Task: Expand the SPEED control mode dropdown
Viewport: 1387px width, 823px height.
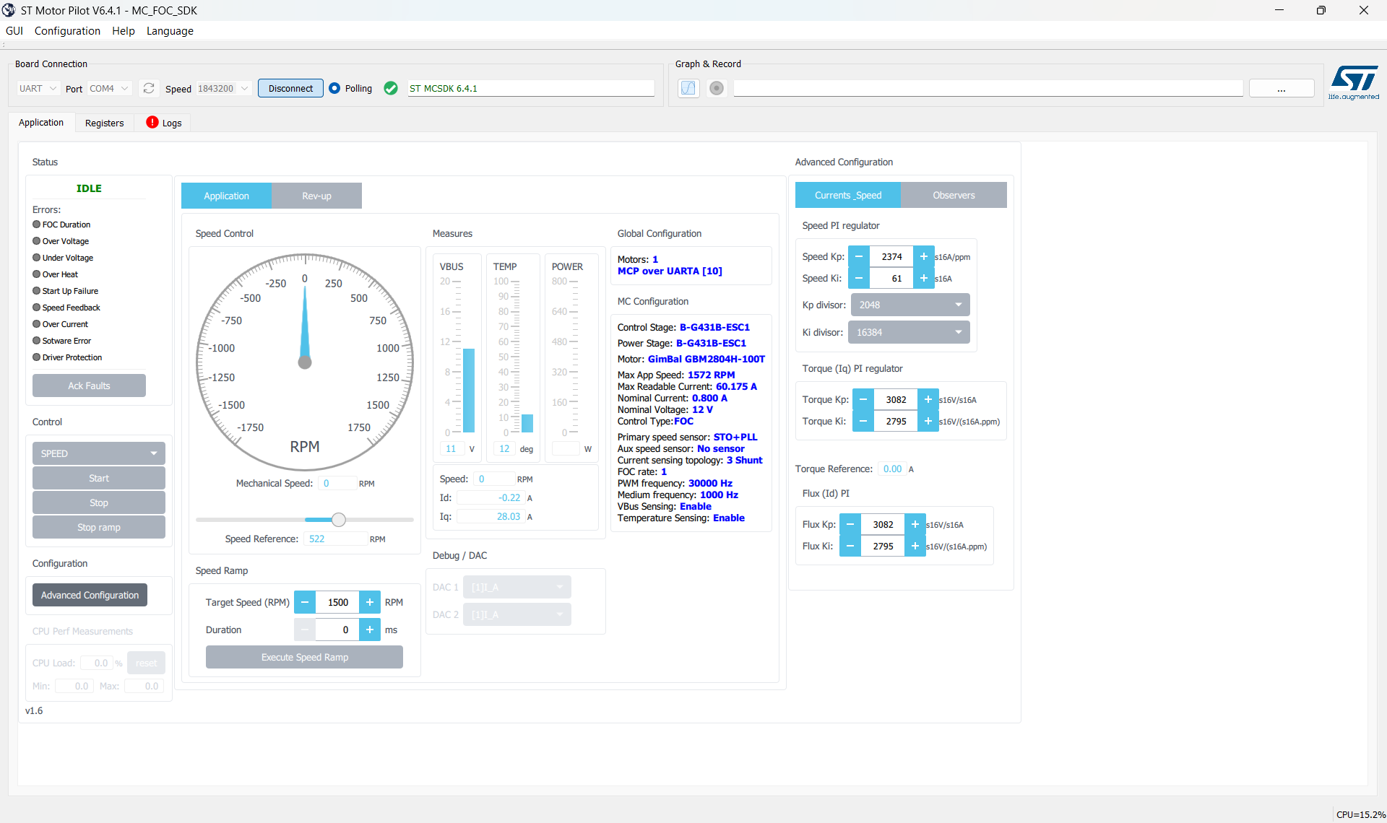Action: tap(98, 453)
